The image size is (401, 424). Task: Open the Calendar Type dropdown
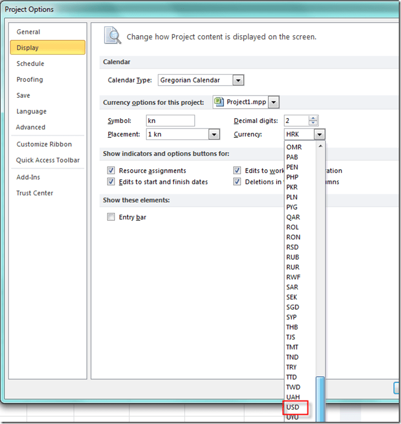coord(238,80)
